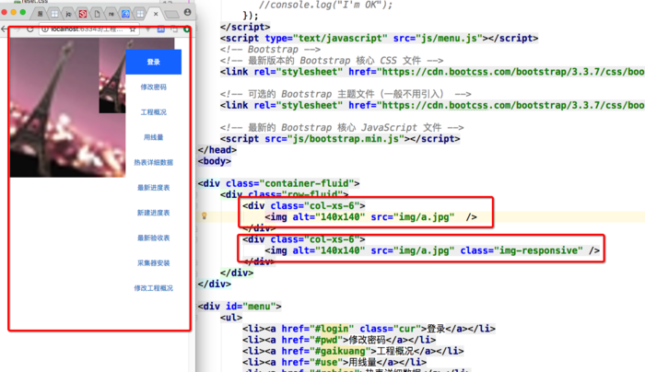Select the 用线量 menu link
This screenshot has height=372, width=645.
point(154,137)
